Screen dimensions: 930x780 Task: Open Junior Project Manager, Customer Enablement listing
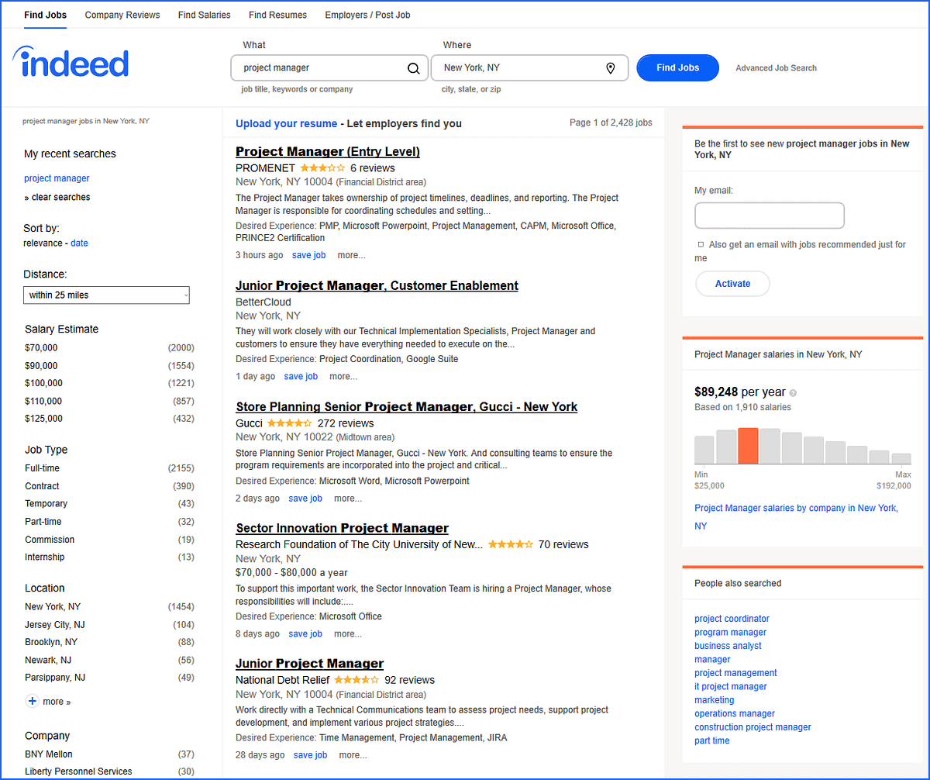377,285
